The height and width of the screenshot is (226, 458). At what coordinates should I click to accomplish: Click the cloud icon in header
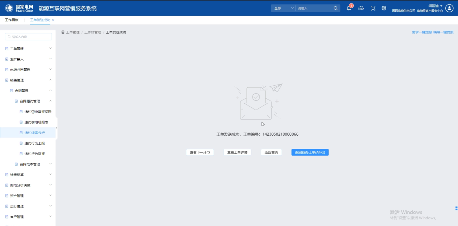coord(361,8)
